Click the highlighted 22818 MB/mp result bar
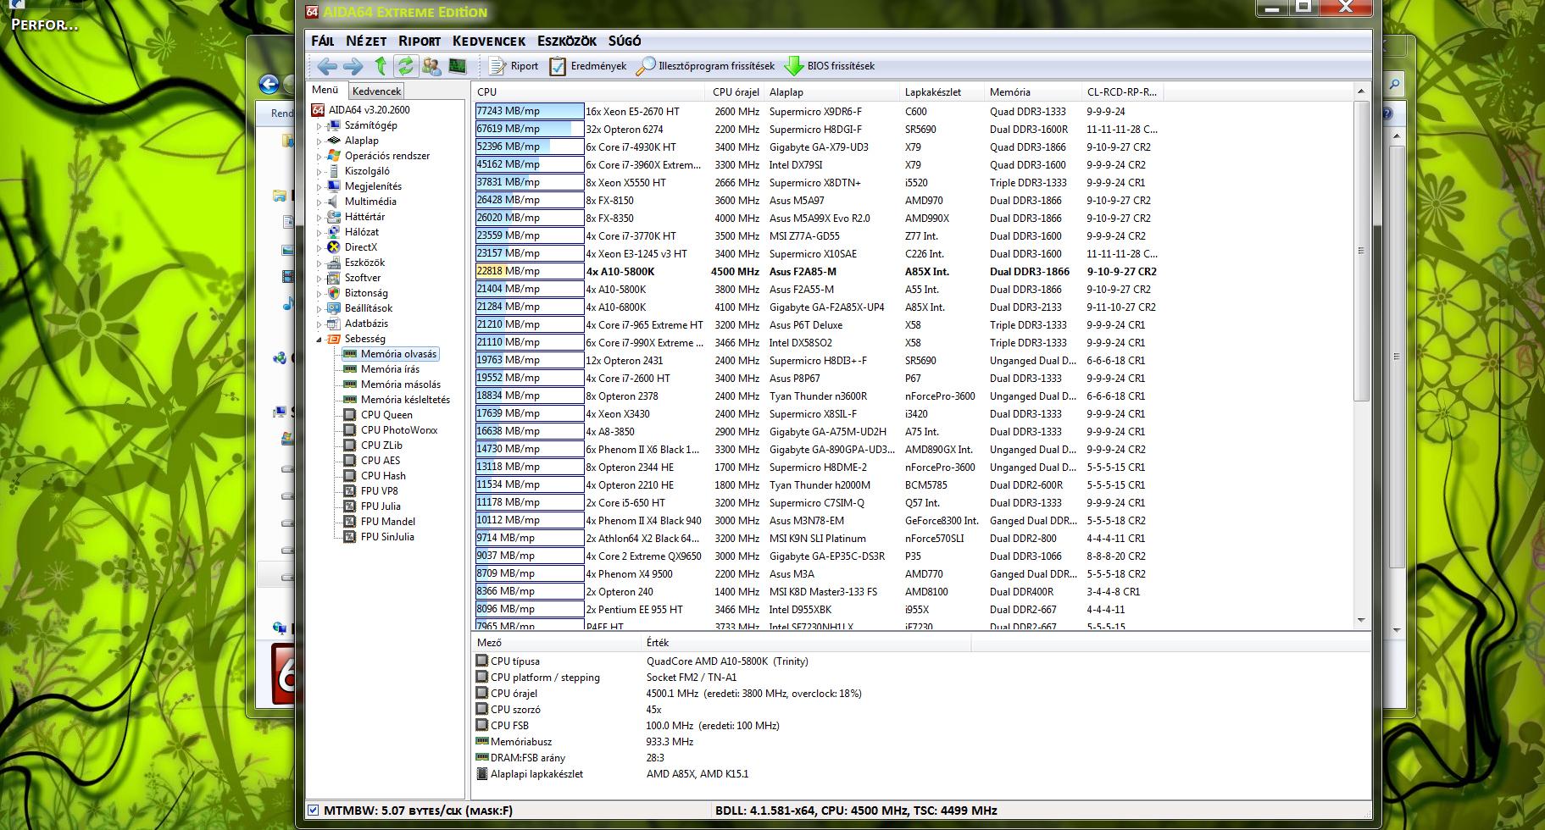 [530, 271]
